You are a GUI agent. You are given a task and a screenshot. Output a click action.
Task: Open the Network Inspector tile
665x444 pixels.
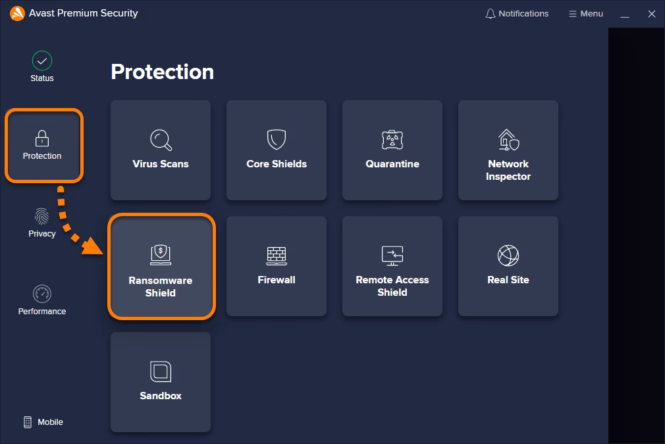508,150
